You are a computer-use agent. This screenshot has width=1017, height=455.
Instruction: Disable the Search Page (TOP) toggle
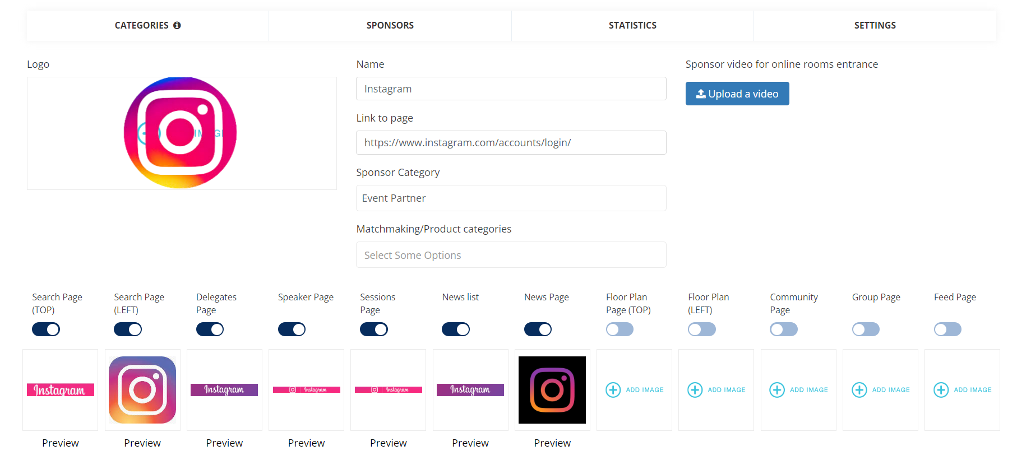tap(46, 329)
